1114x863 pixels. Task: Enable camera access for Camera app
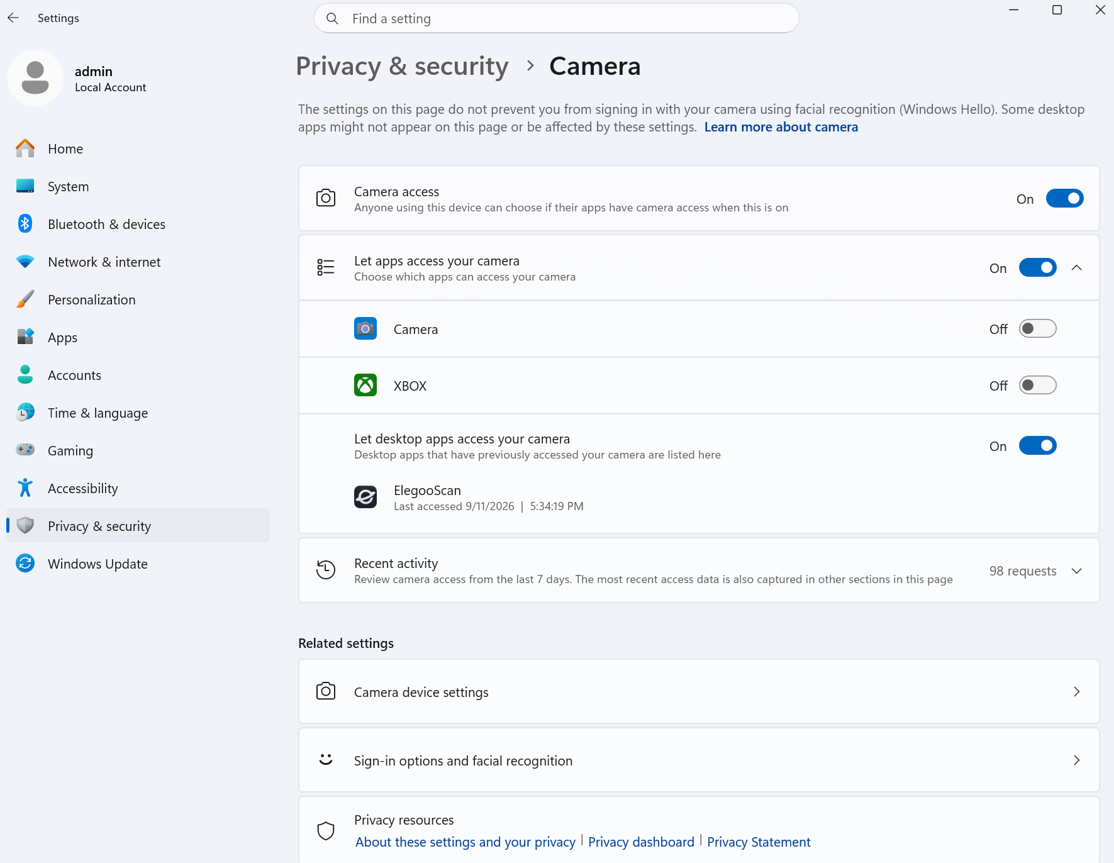(1037, 329)
